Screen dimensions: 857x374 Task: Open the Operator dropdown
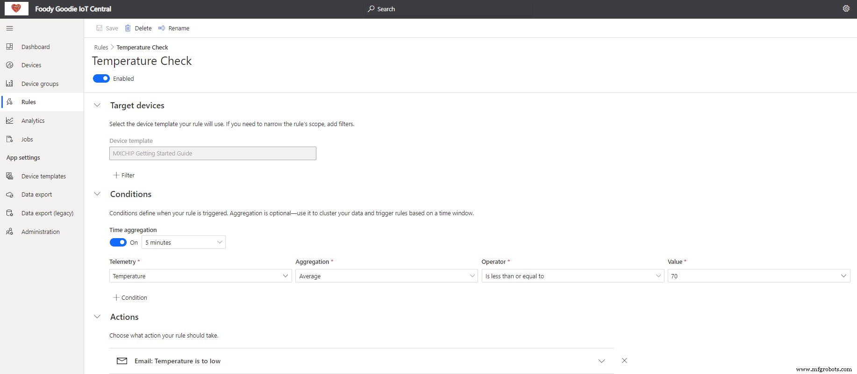pyautogui.click(x=572, y=276)
